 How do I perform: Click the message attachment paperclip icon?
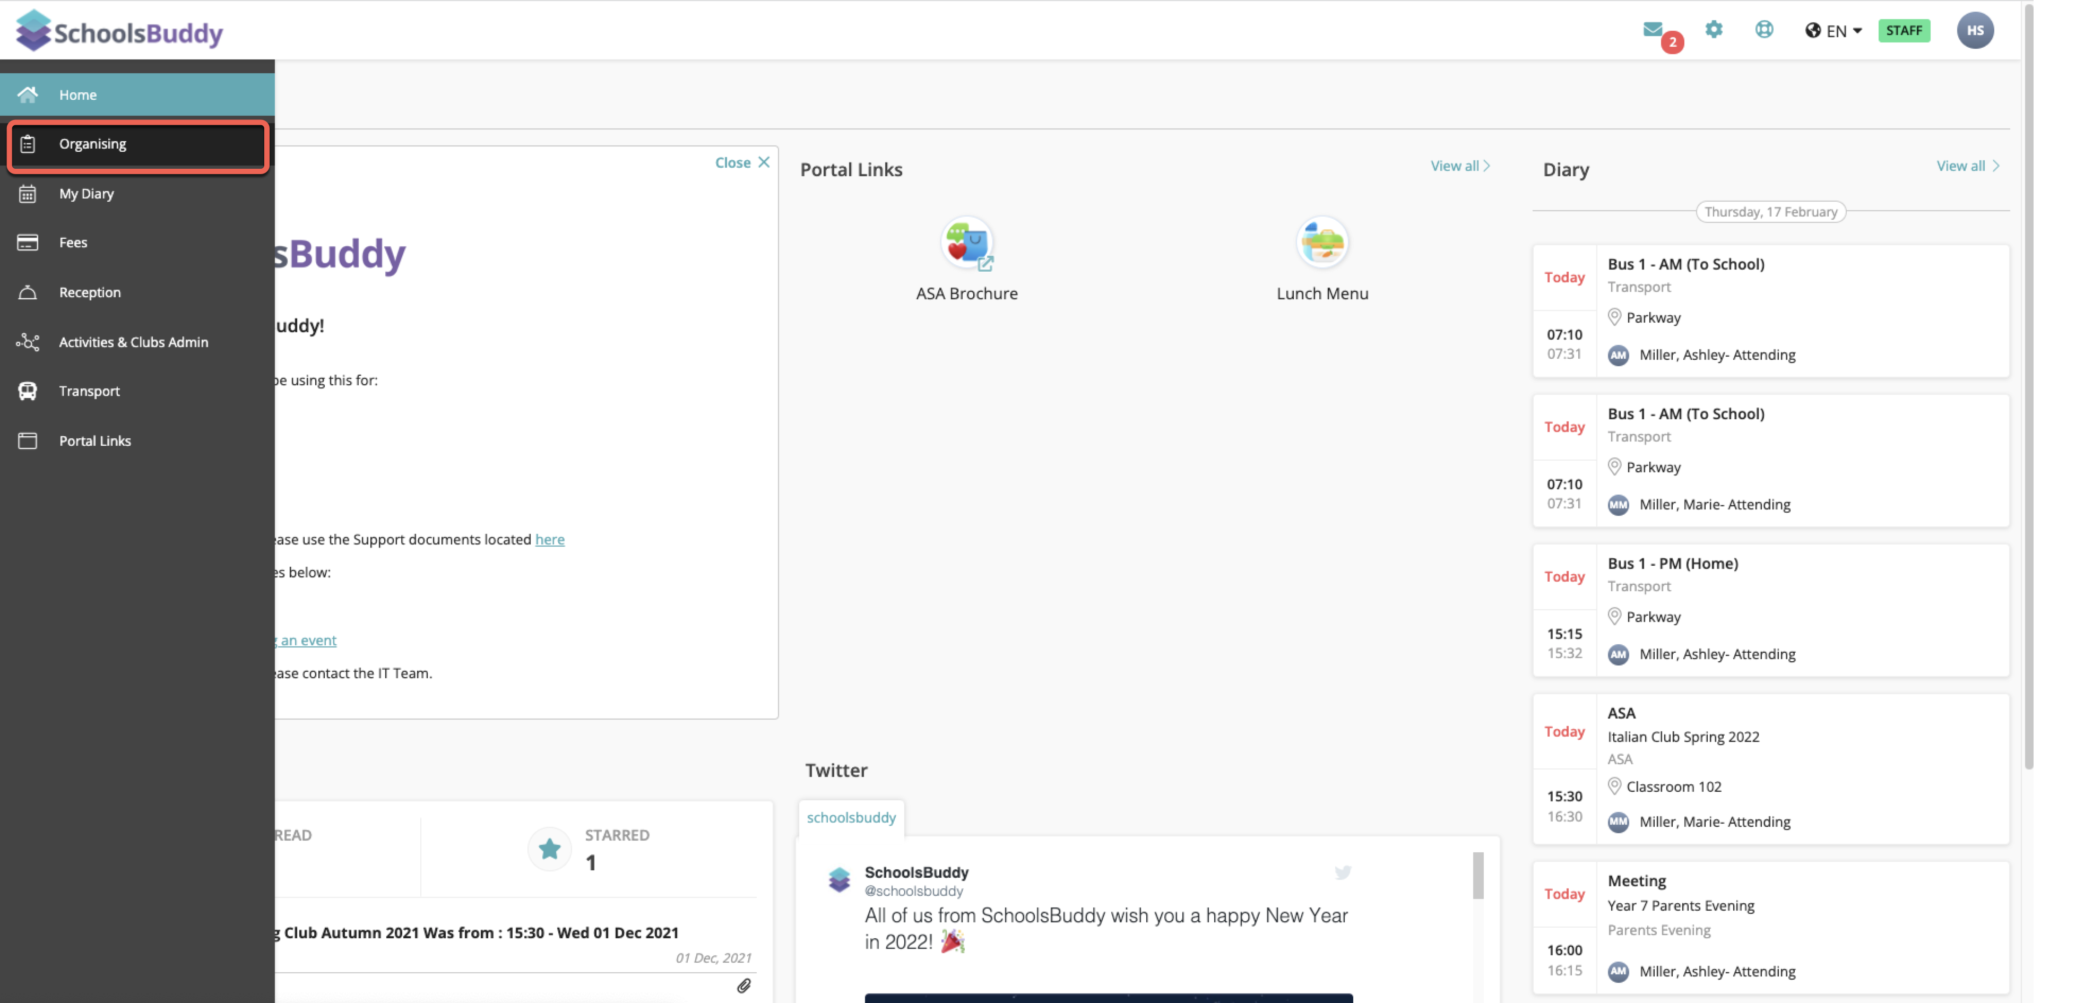coord(743,986)
